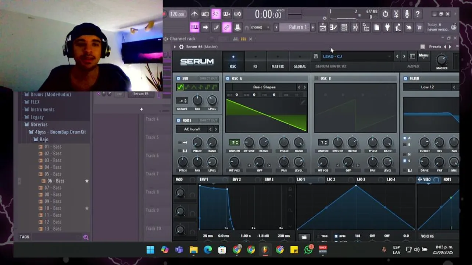Toggle typing keyboard to piano icon
Viewport: 472px width, 265px height.
point(194,27)
